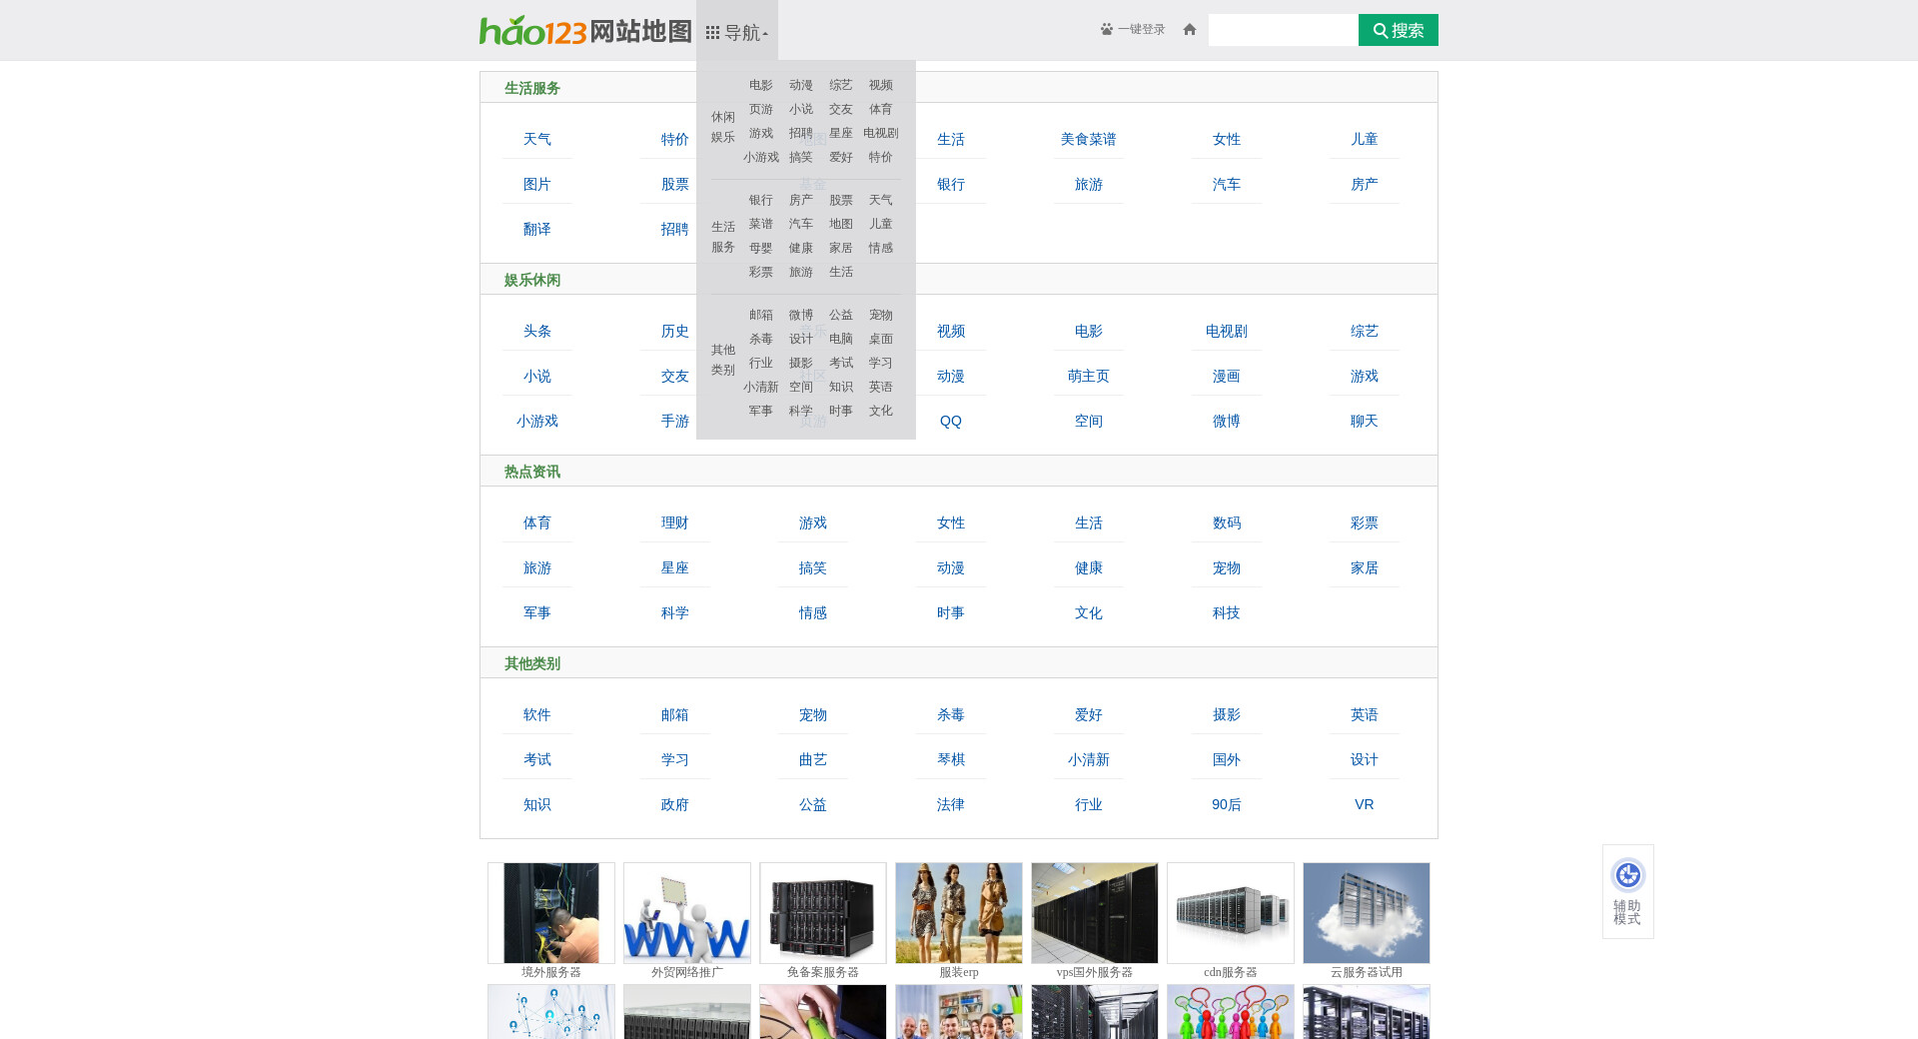Choose 综艺 in the 导航 dropdown

pos(841,85)
